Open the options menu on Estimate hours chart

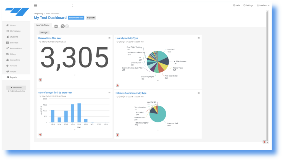point(198,93)
